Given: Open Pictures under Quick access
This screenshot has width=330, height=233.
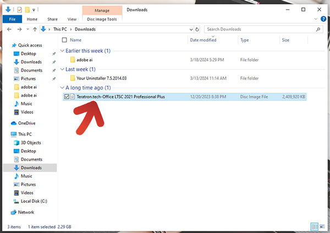Looking at the screenshot, I should [28, 79].
